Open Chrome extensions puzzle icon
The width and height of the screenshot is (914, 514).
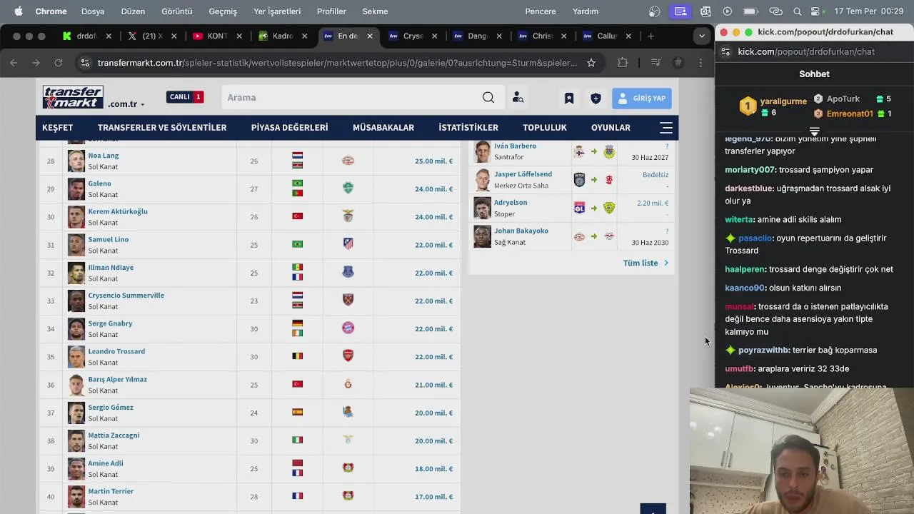(623, 63)
